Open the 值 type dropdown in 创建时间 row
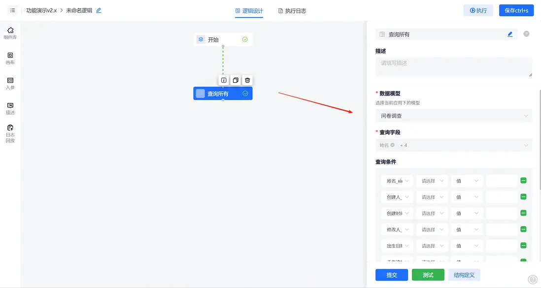This screenshot has height=288, width=541. [467, 213]
